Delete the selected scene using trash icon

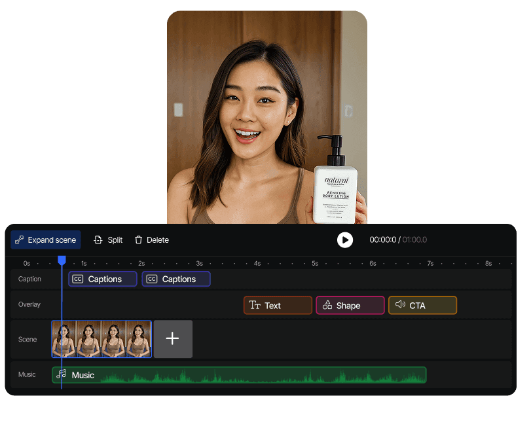139,240
